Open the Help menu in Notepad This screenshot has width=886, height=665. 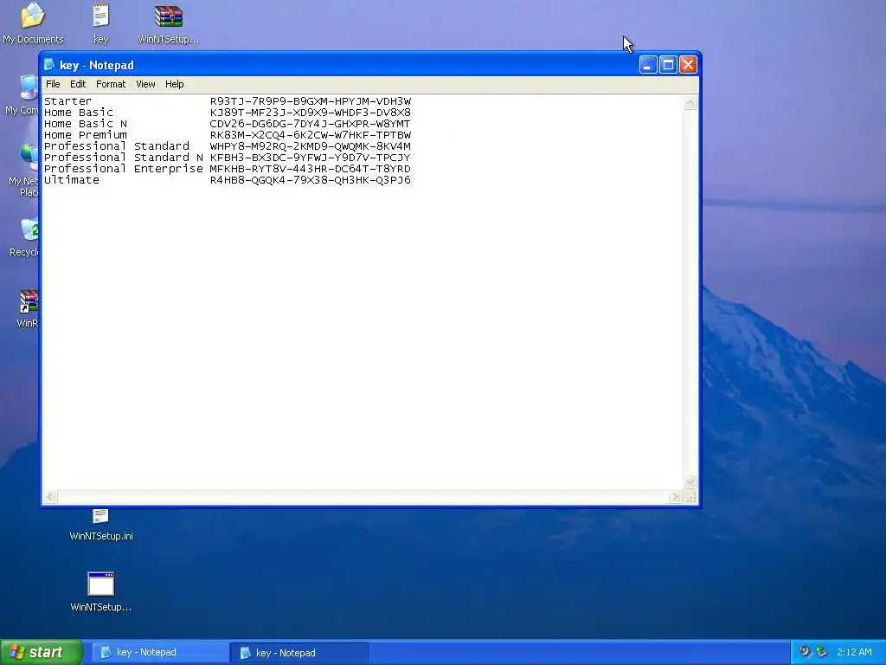pyautogui.click(x=174, y=84)
